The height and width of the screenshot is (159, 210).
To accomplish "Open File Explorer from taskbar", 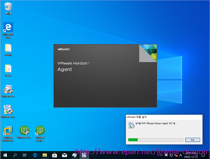I will click(45, 155).
